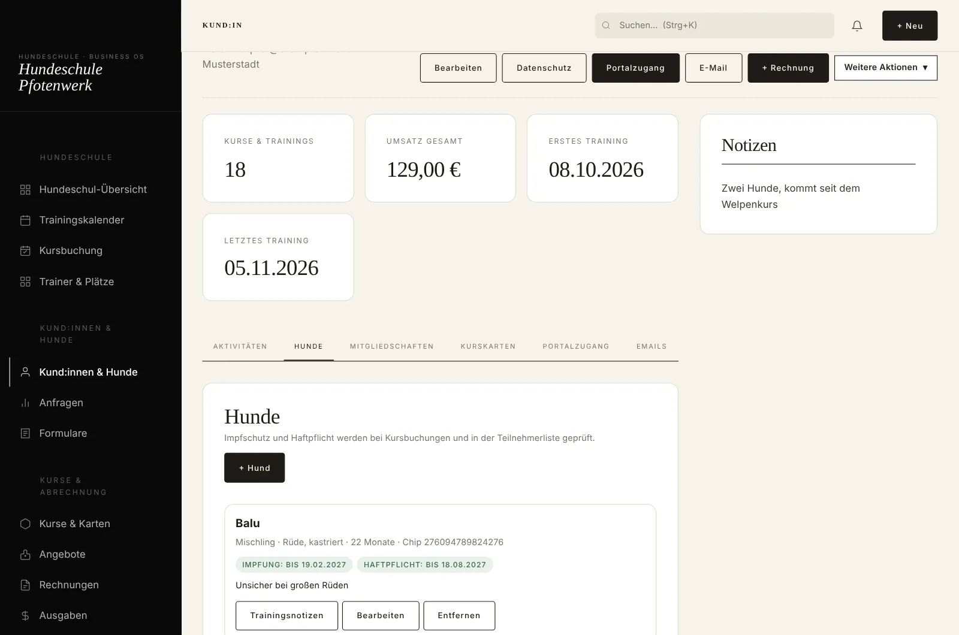Click the E-Mail button
This screenshot has width=959, height=635.
pos(713,68)
